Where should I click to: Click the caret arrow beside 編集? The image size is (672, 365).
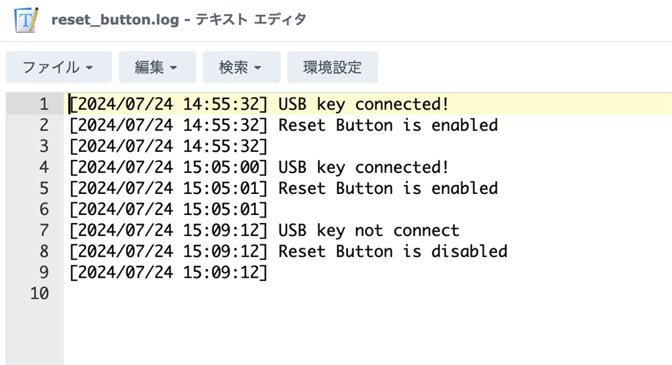click(x=173, y=67)
